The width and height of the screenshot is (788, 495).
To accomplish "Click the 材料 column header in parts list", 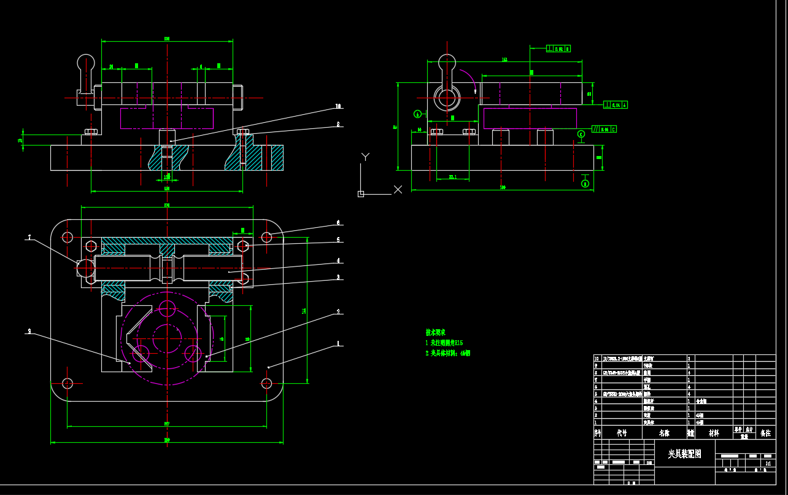I will [714, 433].
